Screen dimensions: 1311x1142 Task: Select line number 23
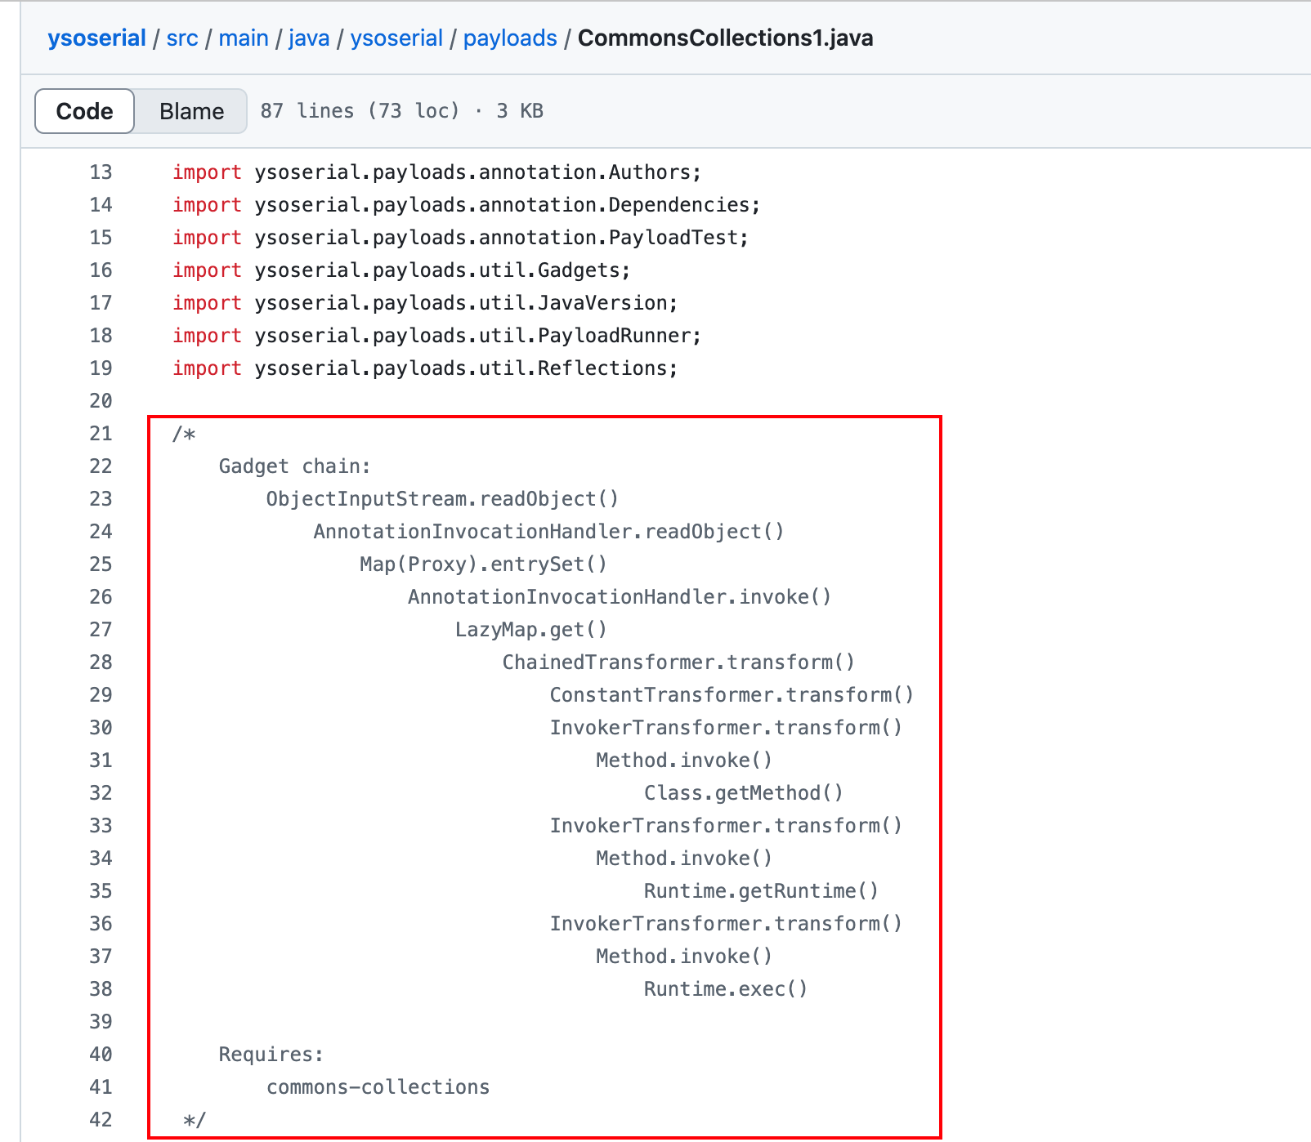(x=101, y=499)
